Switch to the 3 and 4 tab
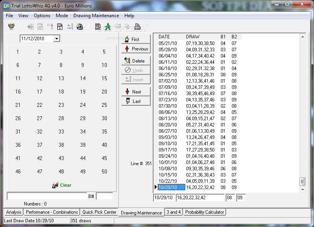This screenshot has height=227, width=314. 173,212
